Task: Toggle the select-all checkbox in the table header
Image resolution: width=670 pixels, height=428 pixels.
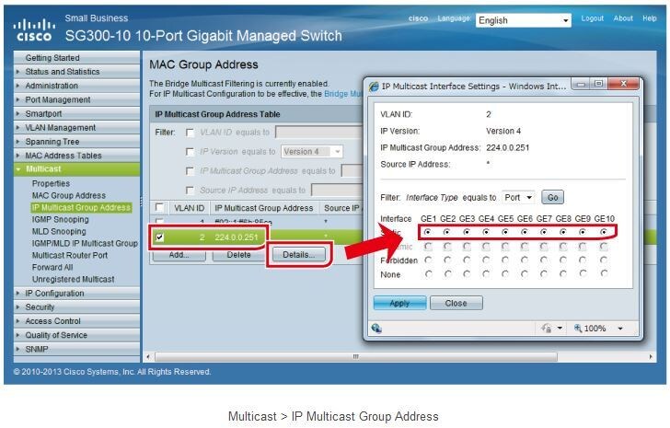Action: [x=159, y=208]
